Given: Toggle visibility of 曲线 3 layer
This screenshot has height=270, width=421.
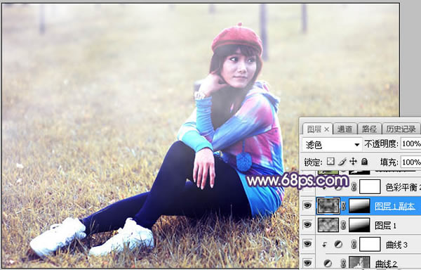Looking at the screenshot, I should point(307,244).
